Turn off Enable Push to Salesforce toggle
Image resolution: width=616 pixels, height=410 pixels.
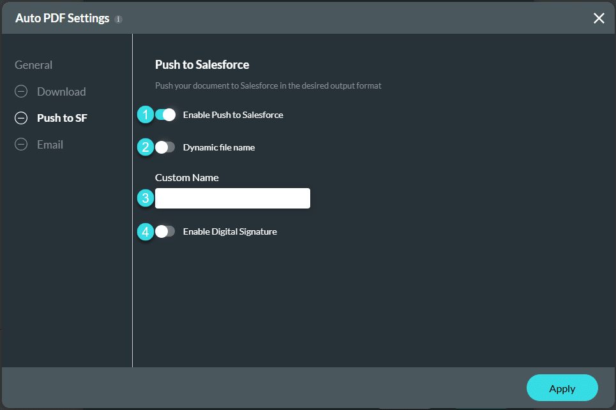tap(165, 115)
